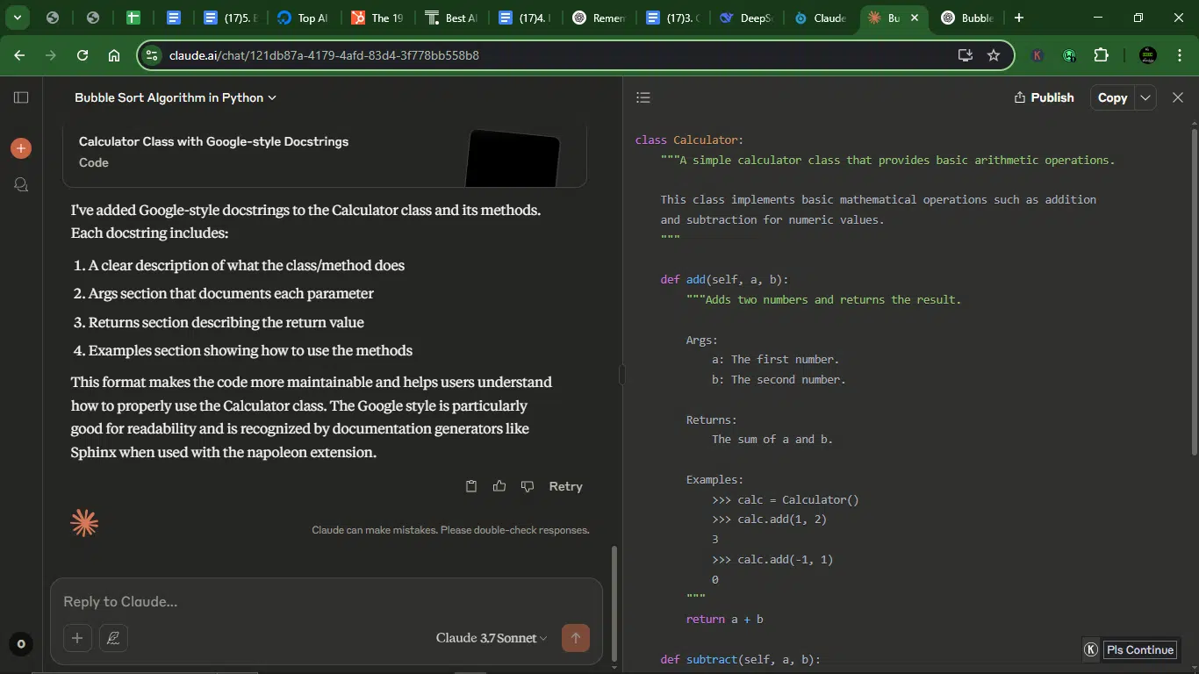Click the 'return a + b' code line
Image resolution: width=1199 pixels, height=674 pixels.
coord(724,620)
